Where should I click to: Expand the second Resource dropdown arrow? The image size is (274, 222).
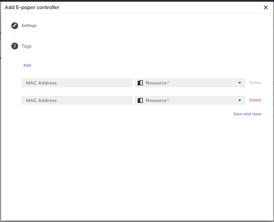240,100
